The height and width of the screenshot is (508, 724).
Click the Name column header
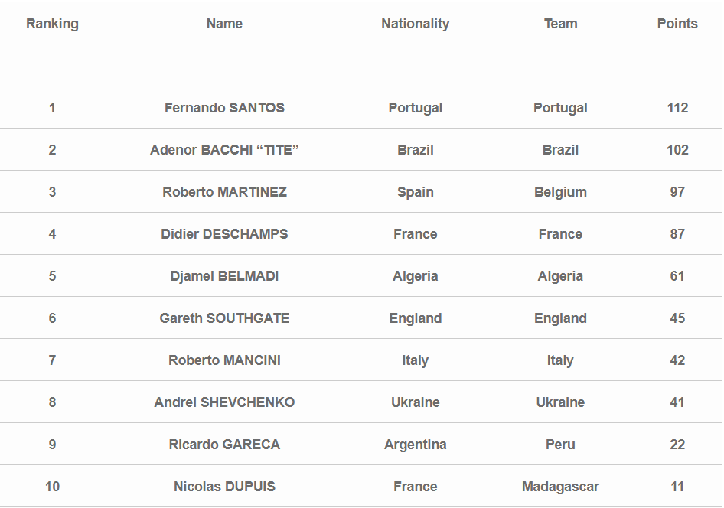click(x=224, y=24)
